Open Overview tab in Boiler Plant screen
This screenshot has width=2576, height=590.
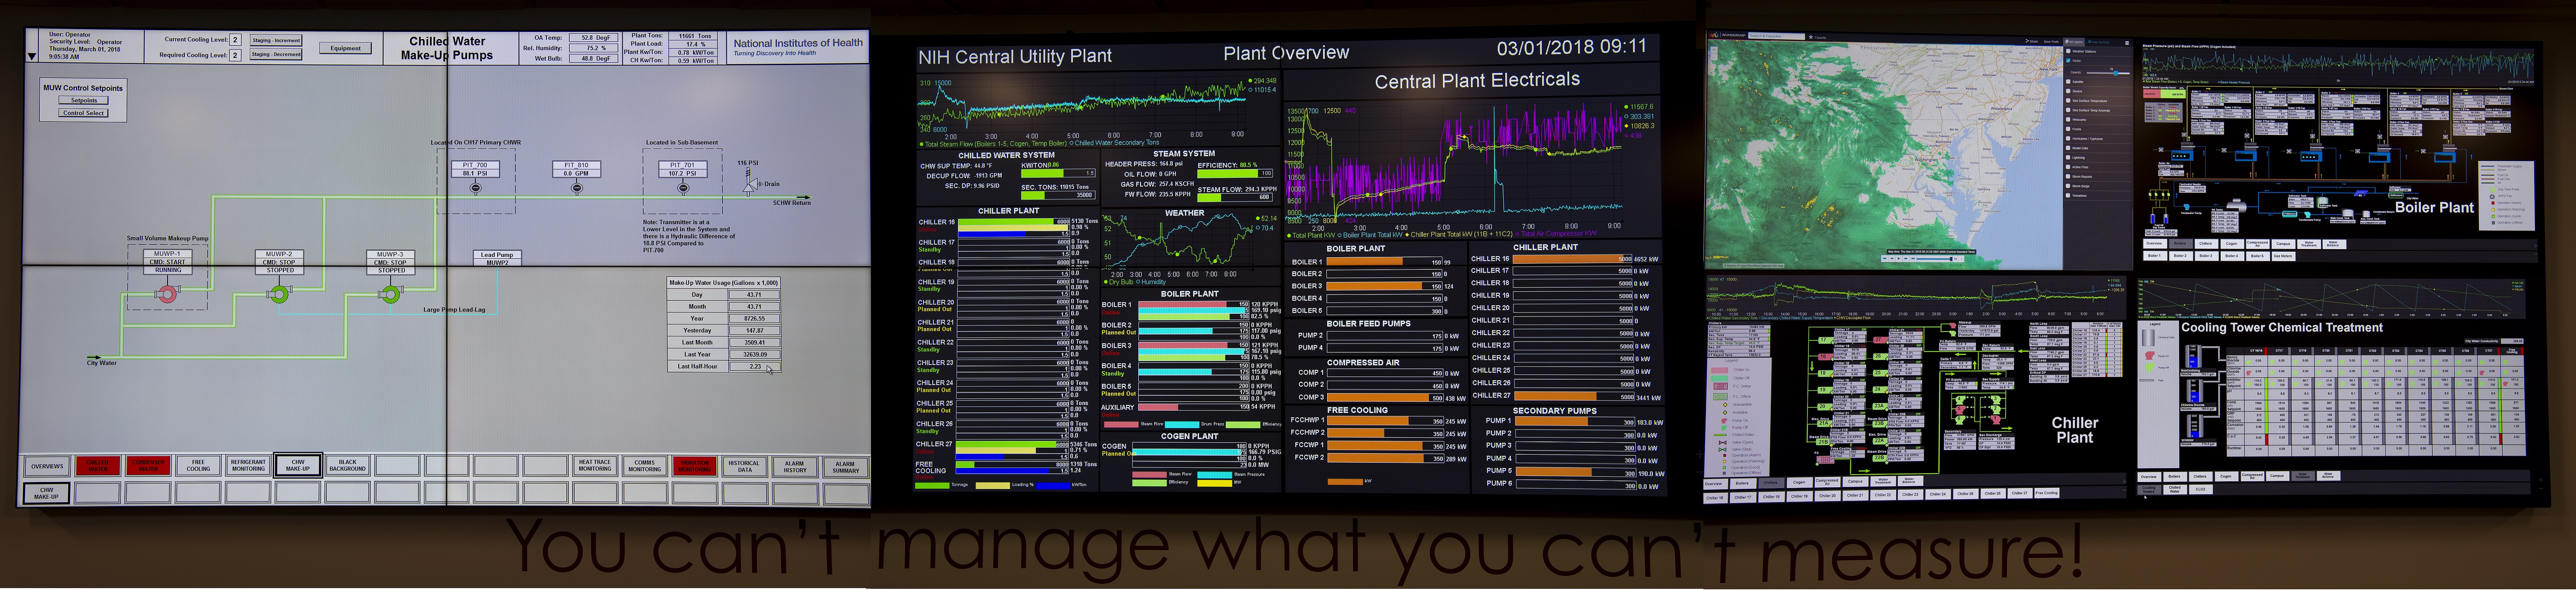tap(2155, 244)
